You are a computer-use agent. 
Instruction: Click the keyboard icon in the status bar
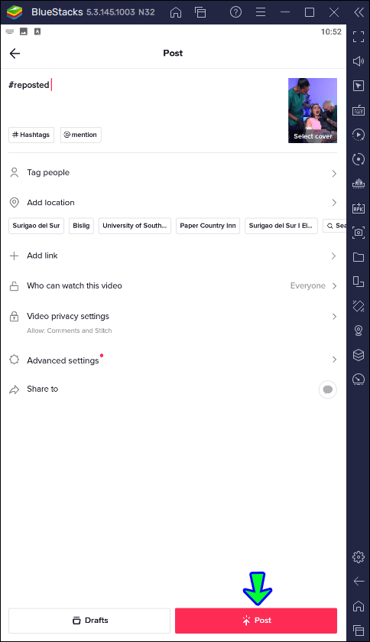pyautogui.click(x=10, y=31)
